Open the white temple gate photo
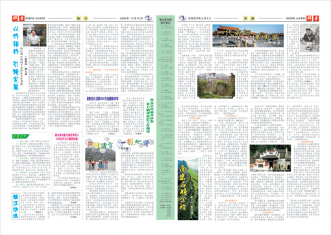The width and height of the screenshot is (331, 235). 270,158
